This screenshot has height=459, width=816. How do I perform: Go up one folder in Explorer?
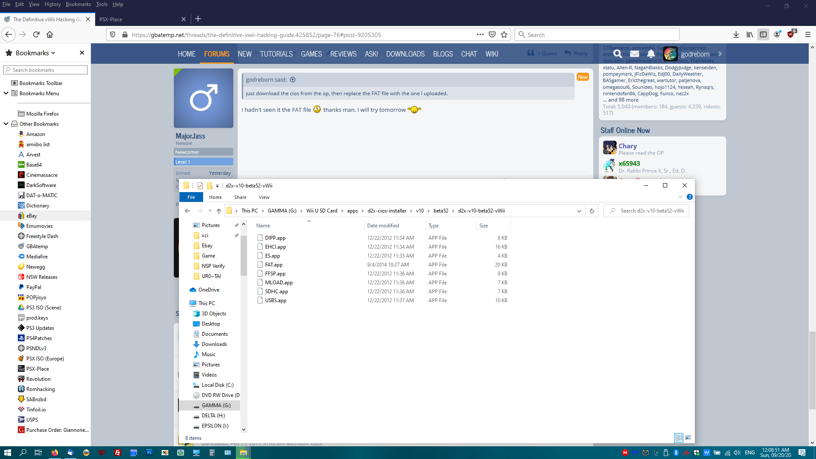[x=219, y=211]
